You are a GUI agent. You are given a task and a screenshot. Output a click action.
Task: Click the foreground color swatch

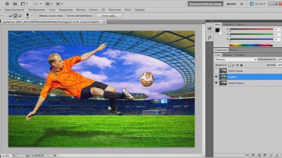[x=217, y=30]
